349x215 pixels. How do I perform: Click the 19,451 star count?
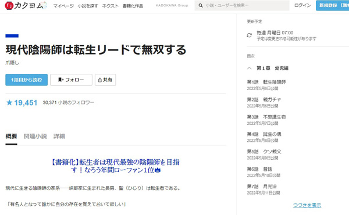26,102
